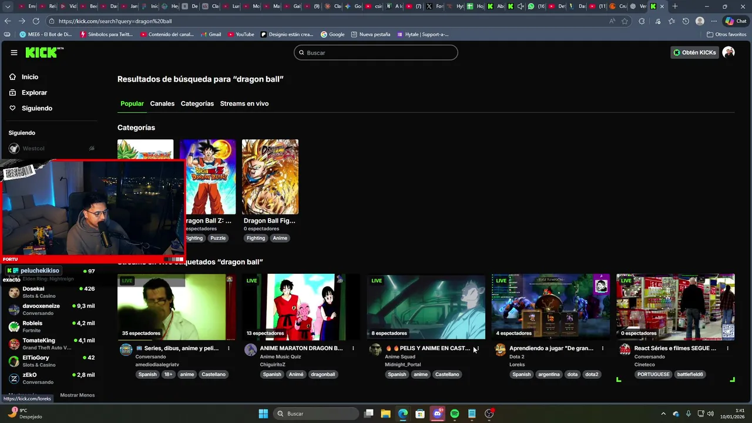Open ElTioGory channel in sidebar
The width and height of the screenshot is (752, 423).
[52, 361]
